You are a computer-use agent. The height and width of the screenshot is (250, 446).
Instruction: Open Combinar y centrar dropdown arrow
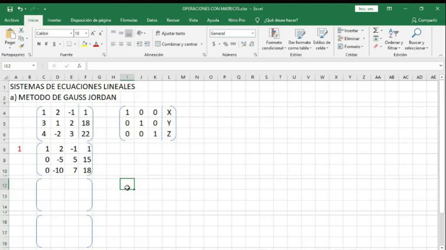point(201,44)
